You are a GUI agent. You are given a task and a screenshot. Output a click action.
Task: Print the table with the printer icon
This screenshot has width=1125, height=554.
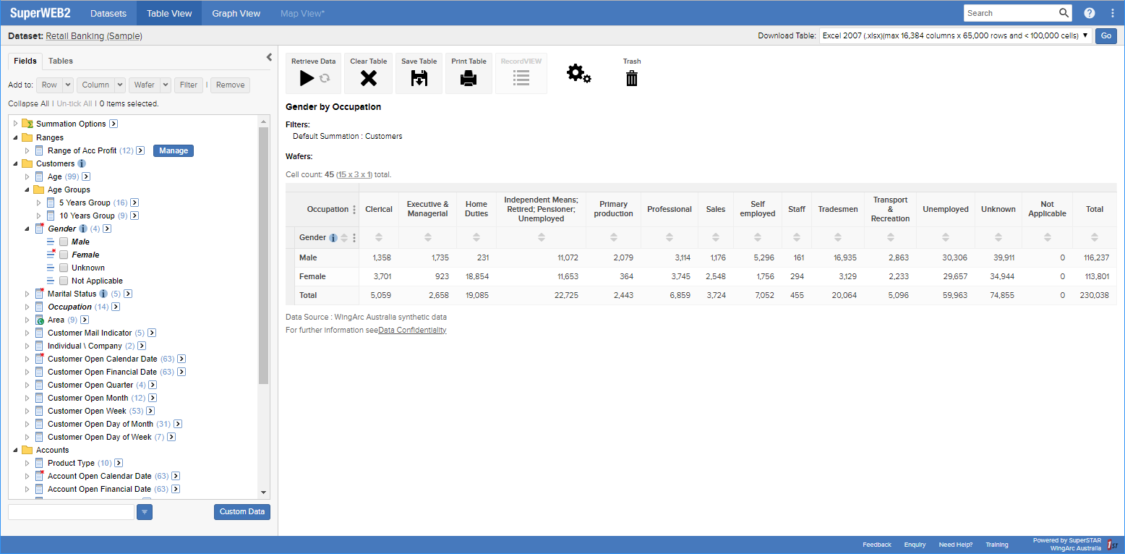click(469, 78)
